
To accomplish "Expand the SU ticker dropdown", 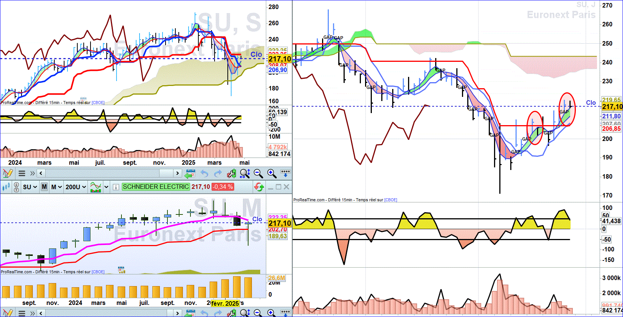I will click(x=30, y=187).
